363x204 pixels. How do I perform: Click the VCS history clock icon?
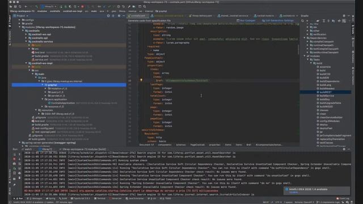click(119, 6)
